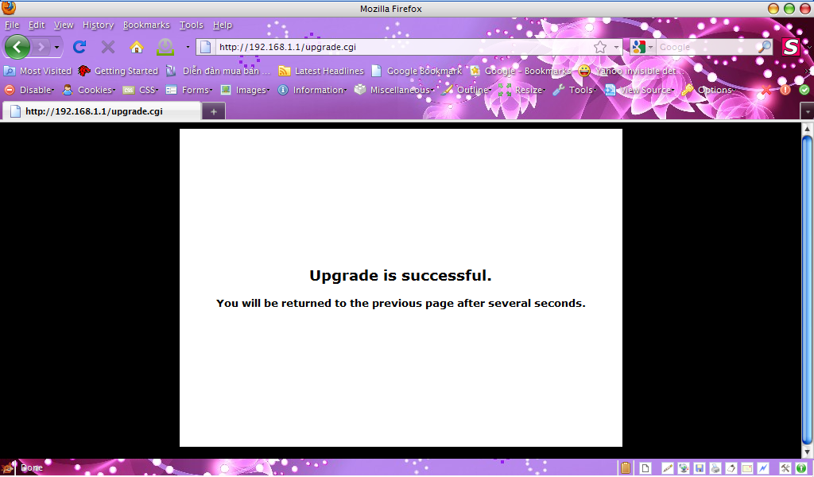Click the clipboard icon in status bar
The width and height of the screenshot is (814, 477).
[626, 468]
